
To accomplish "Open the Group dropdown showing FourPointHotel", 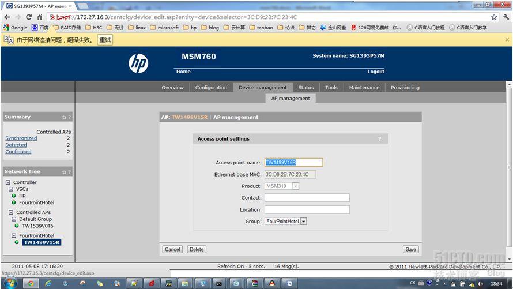I will [286, 222].
